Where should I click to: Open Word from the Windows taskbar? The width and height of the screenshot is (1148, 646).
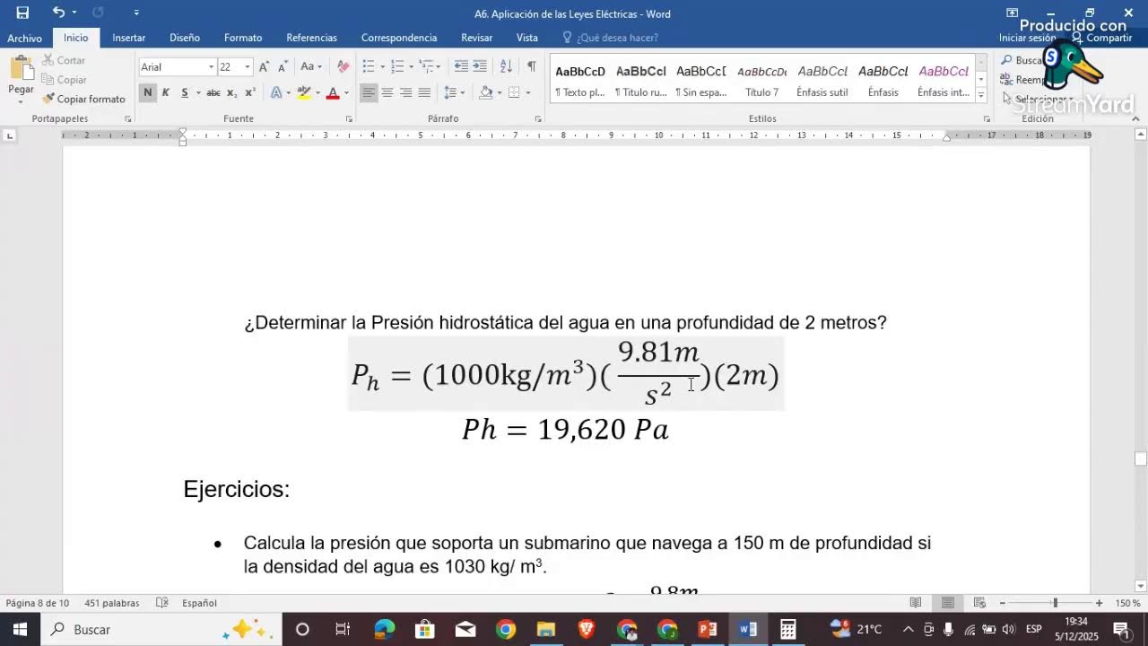(x=748, y=629)
